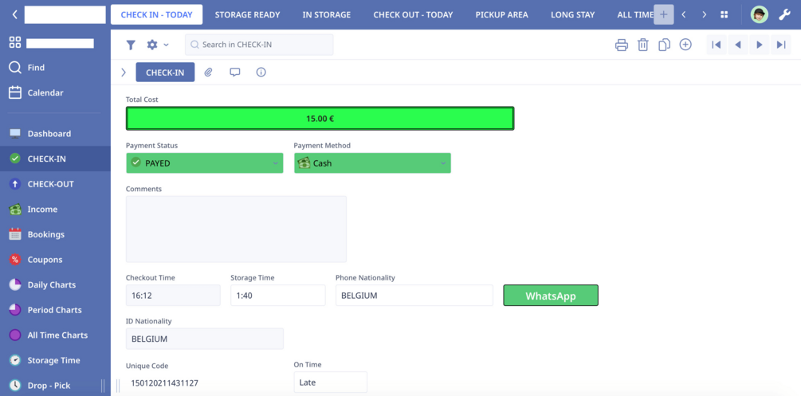801x396 pixels.
Task: Open the wrench tools icon
Action: click(x=784, y=14)
